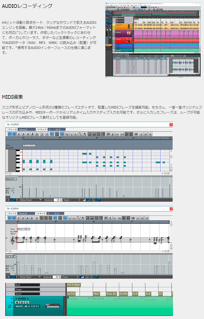204x319 pixels.
Task: Select the curve shape icon in velocity toolbar
Action: click(98, 200)
